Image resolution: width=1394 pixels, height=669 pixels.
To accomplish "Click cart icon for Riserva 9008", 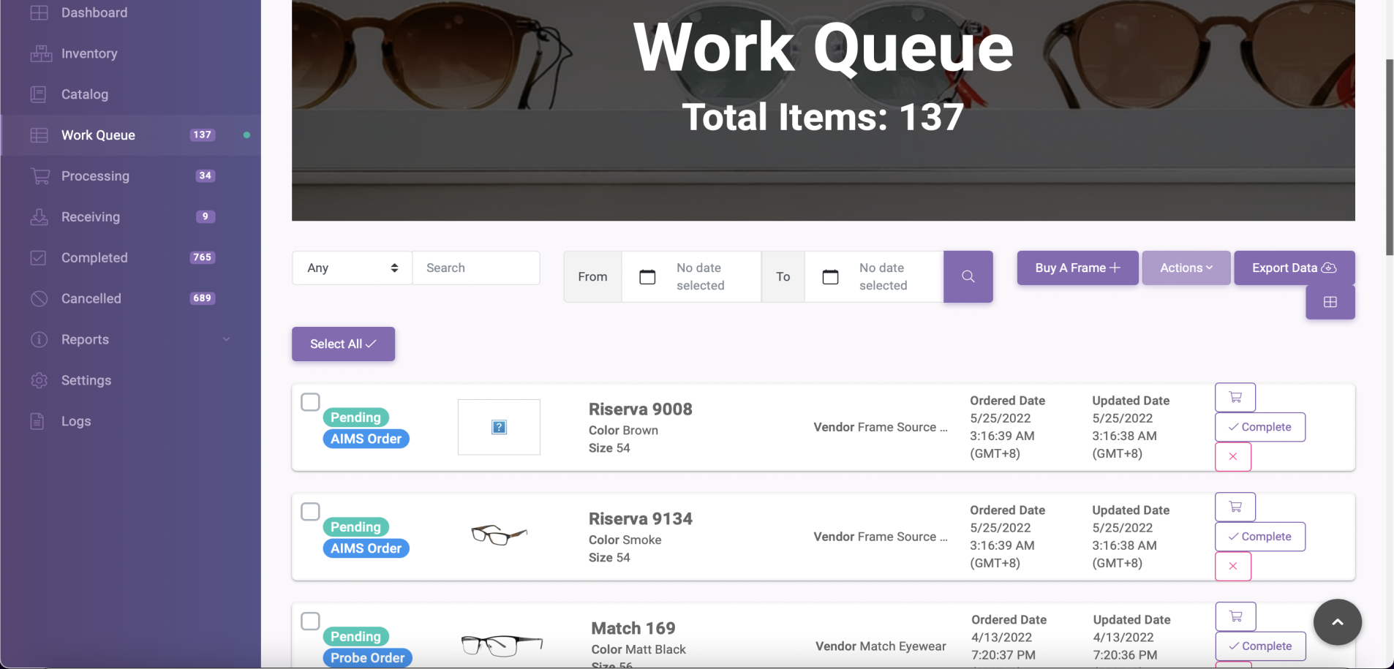I will point(1235,397).
